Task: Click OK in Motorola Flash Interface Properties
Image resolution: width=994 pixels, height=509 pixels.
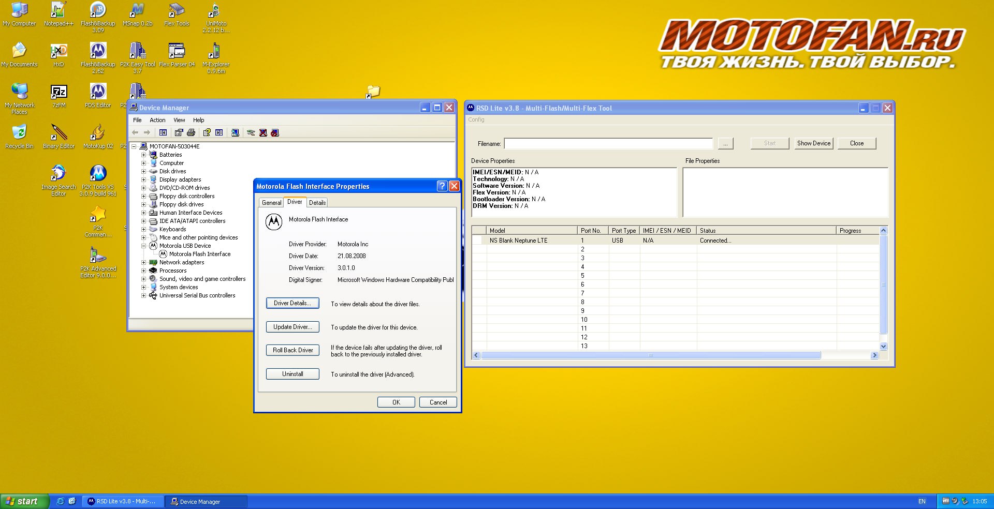Action: (x=396, y=402)
